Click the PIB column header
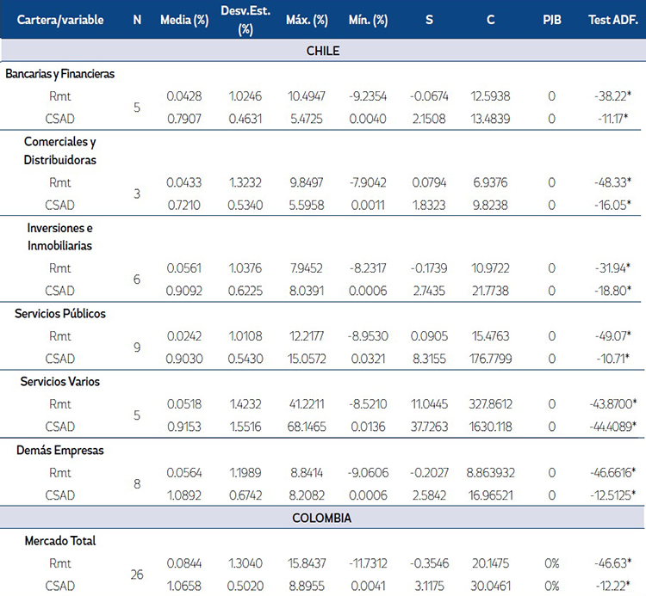The image size is (646, 596). [x=552, y=20]
